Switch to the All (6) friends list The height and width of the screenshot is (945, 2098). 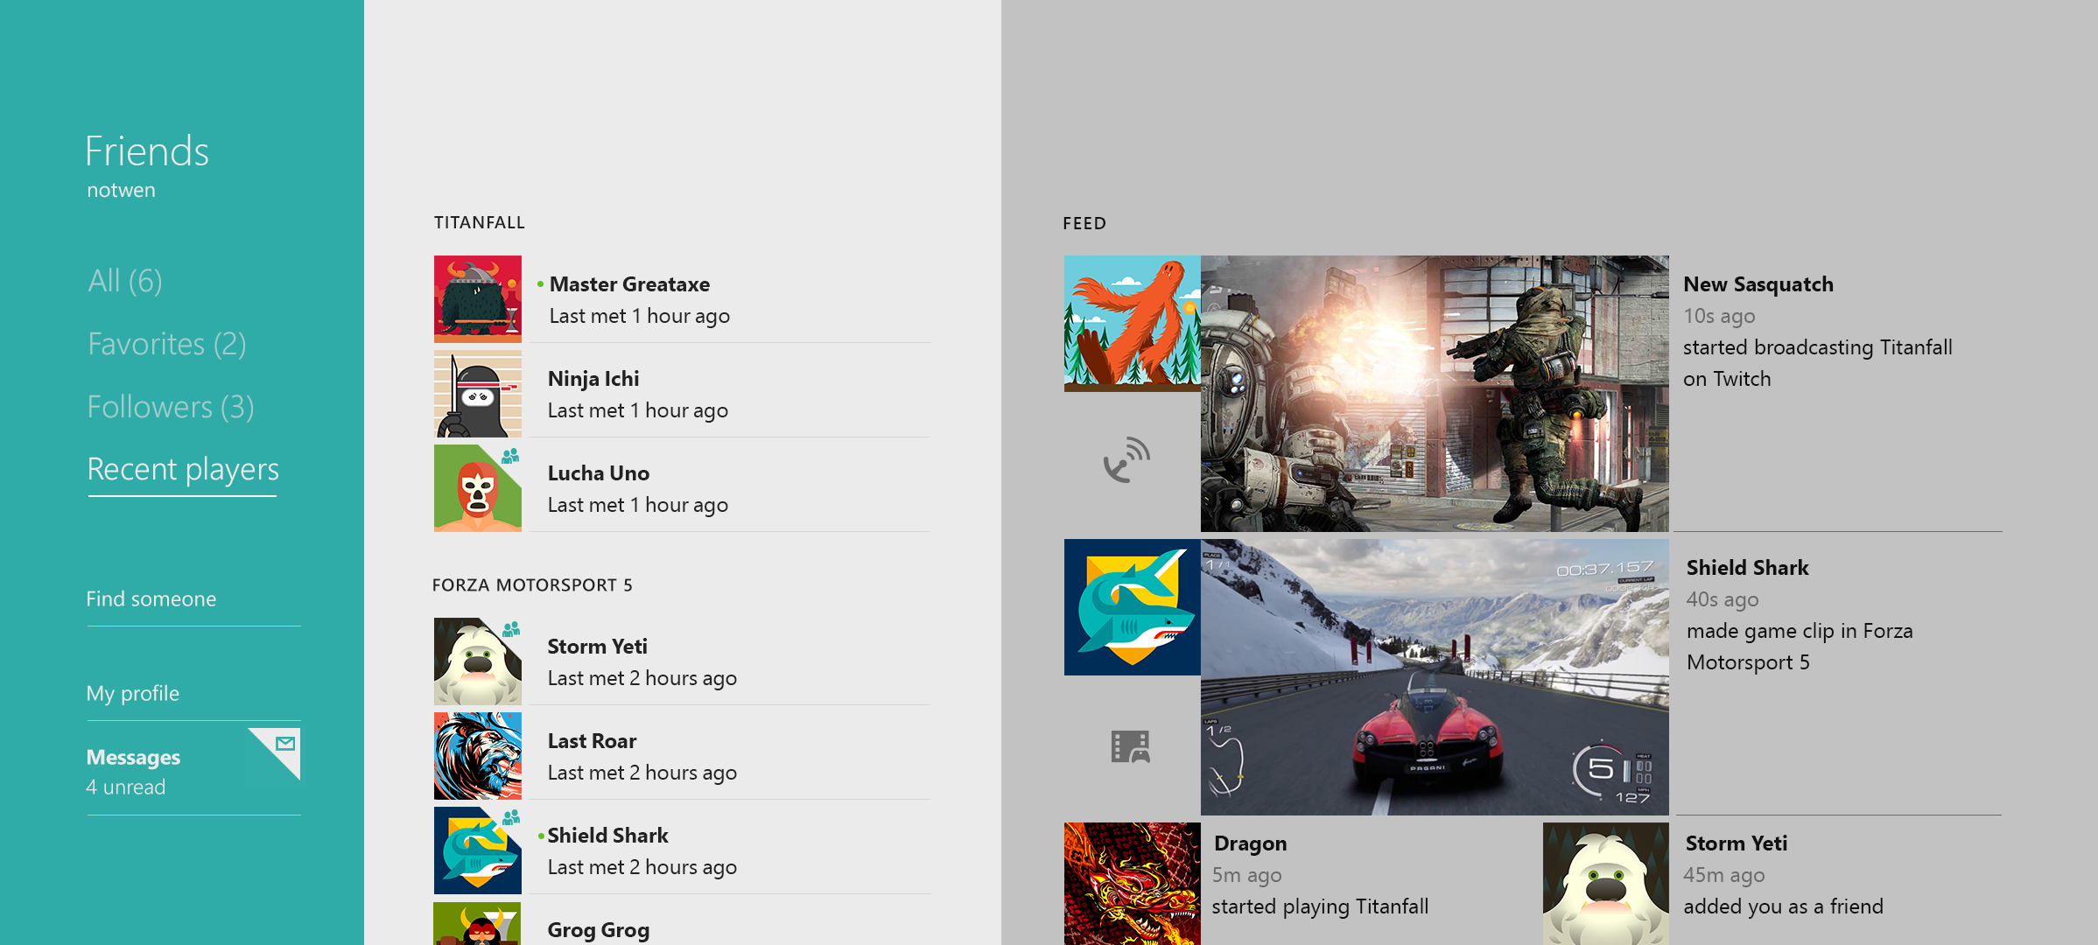pos(125,281)
